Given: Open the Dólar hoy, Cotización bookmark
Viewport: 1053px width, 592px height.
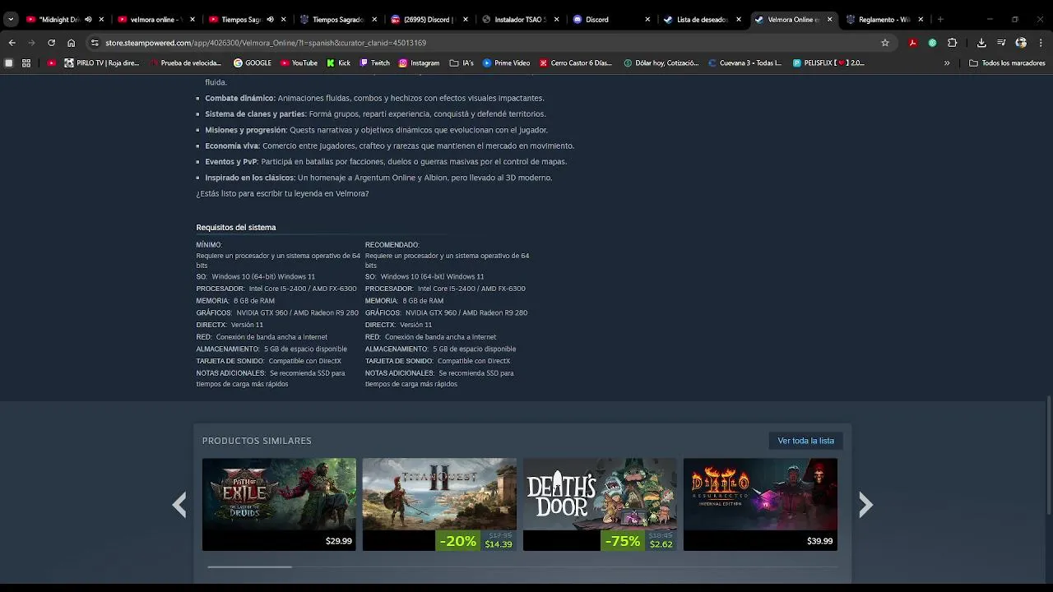Looking at the screenshot, I should (661, 62).
